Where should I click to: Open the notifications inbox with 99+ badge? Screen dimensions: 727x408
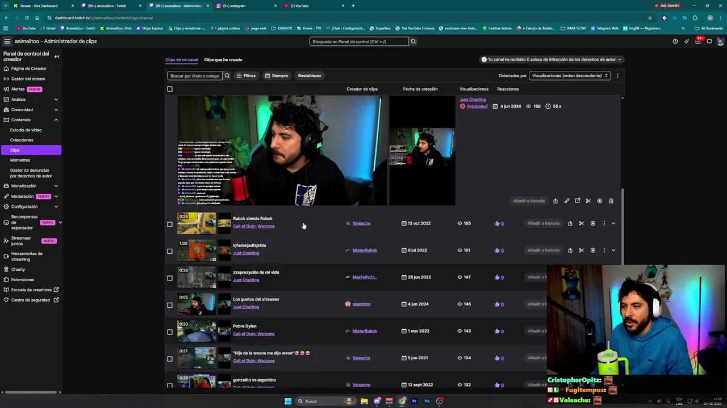698,41
